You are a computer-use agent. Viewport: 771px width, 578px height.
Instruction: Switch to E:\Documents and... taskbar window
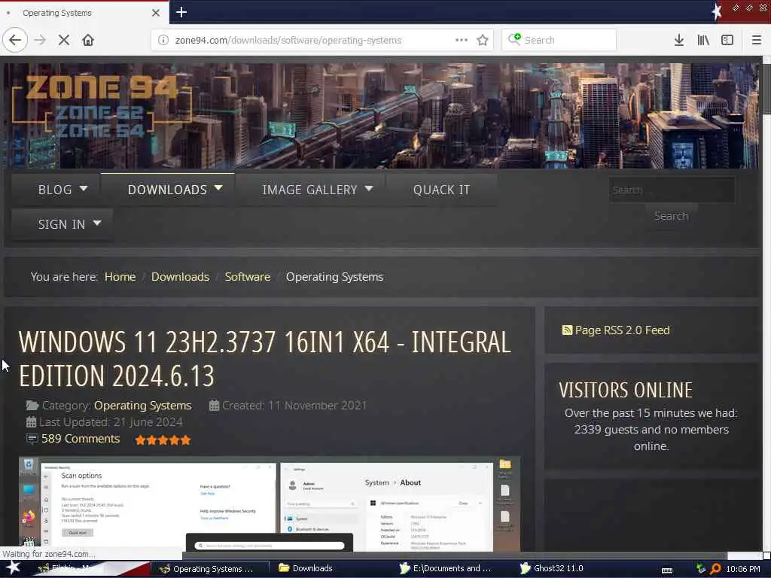(446, 568)
